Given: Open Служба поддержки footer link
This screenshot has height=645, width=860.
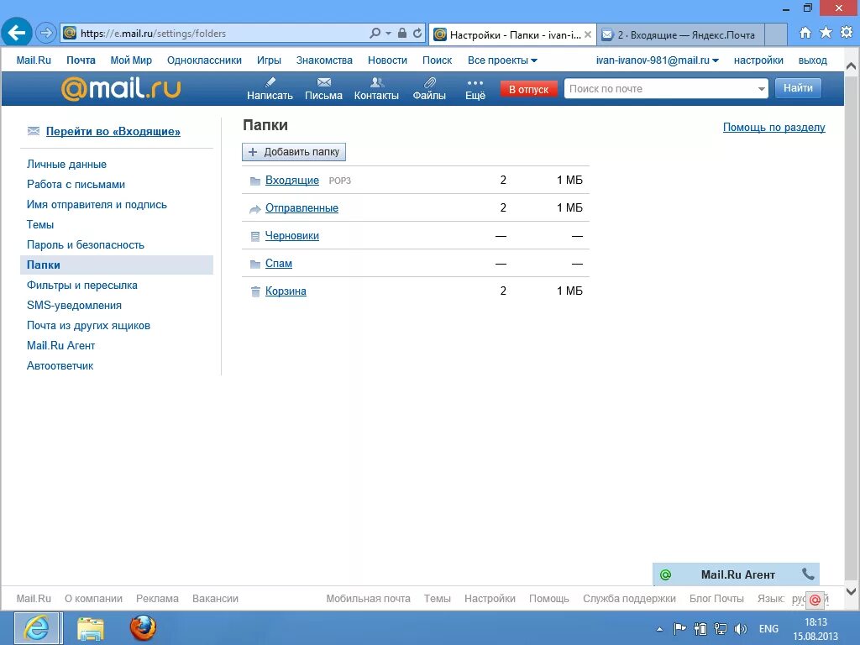Looking at the screenshot, I should click(x=629, y=598).
